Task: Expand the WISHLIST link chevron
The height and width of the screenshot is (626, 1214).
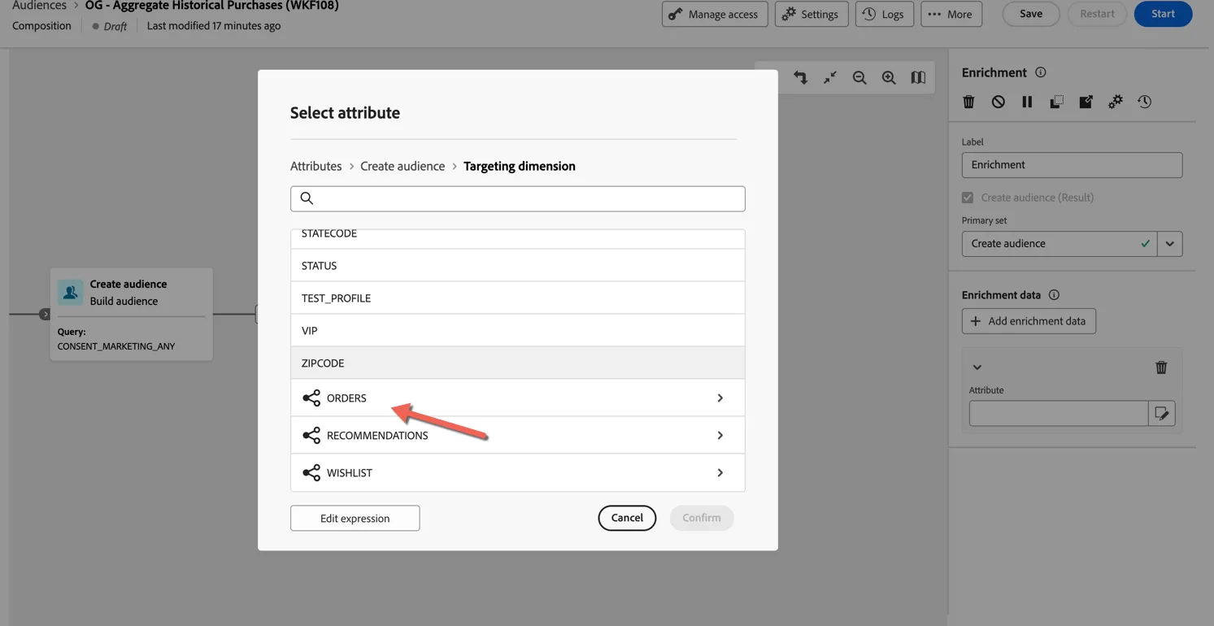Action: pos(720,472)
